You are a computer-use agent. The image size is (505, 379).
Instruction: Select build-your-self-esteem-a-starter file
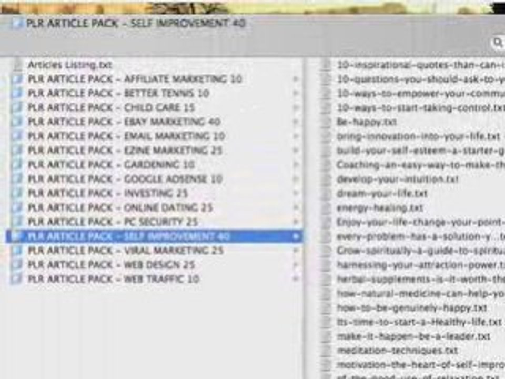pyautogui.click(x=421, y=151)
